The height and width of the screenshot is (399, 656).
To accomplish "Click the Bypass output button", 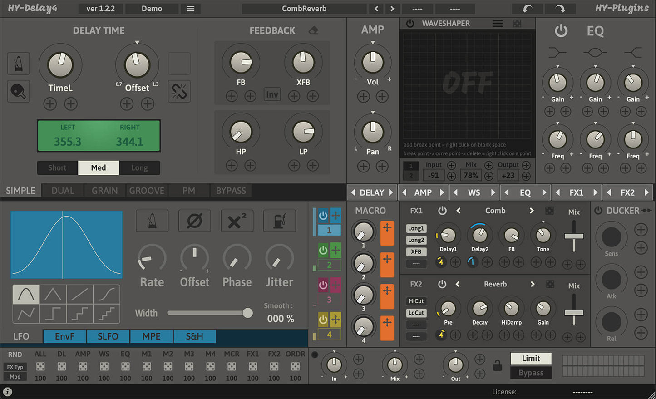I will tap(531, 373).
